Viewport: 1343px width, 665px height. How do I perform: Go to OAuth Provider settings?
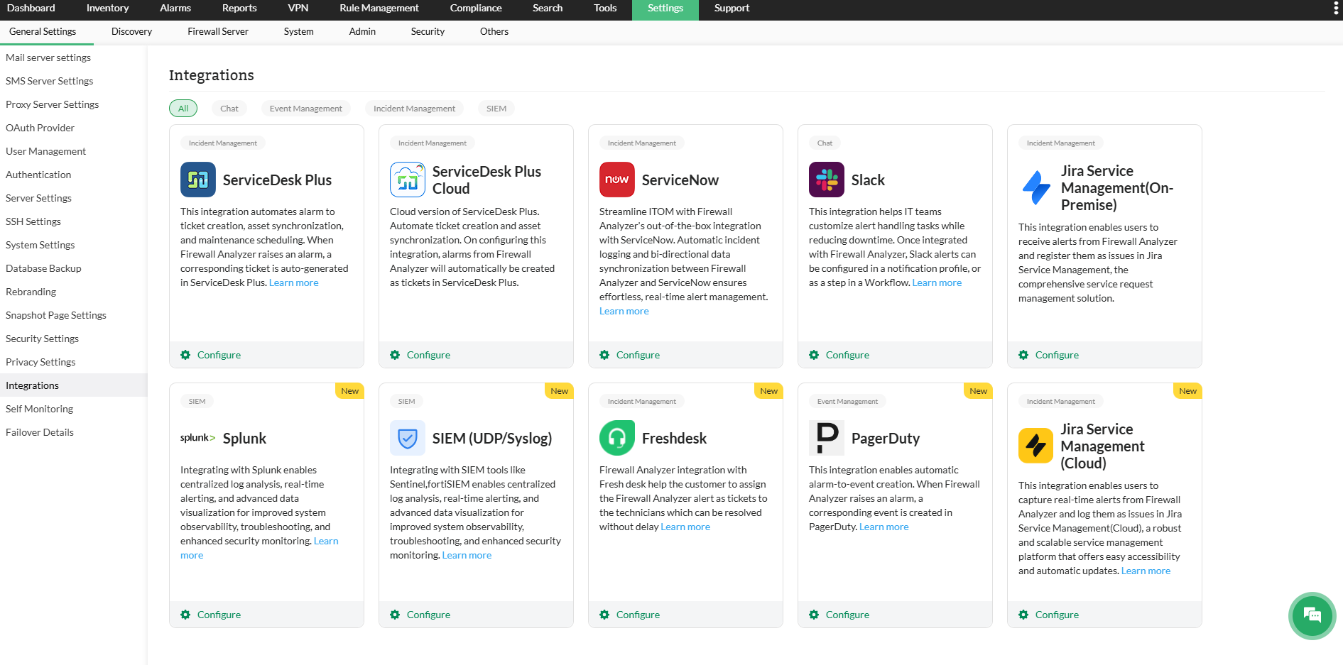click(40, 128)
